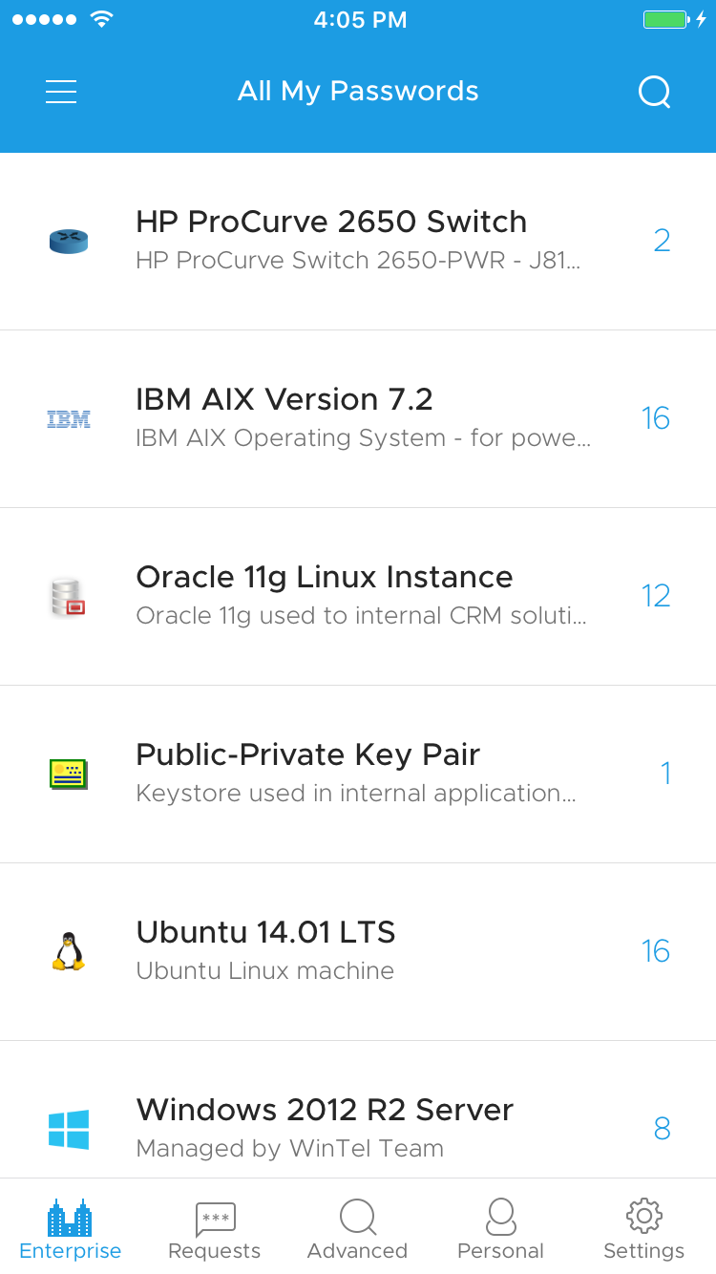This screenshot has width=716, height=1274.
Task: Switch to the Personal tab
Action: click(500, 1230)
